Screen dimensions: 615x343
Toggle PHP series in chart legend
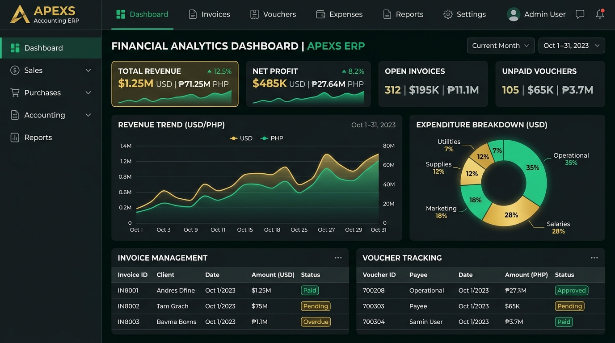click(x=272, y=138)
